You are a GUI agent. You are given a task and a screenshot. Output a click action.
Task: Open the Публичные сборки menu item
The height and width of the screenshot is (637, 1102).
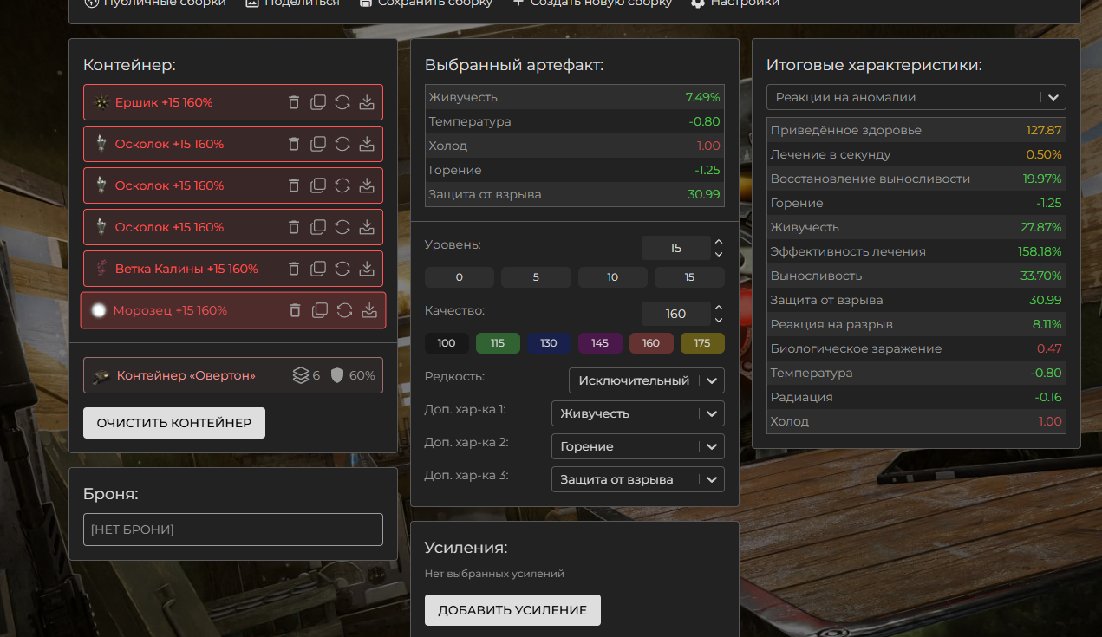tap(155, 3)
